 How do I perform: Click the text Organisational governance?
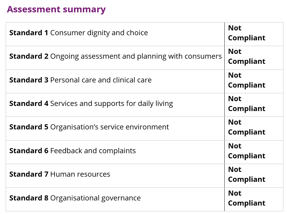(x=95, y=198)
